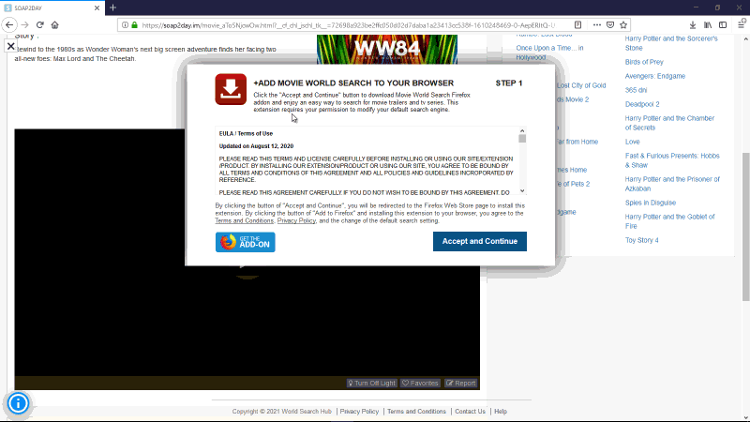This screenshot has height=422, width=750.
Task: Click the Get the Add-on Firefox badge
Action: click(x=246, y=242)
